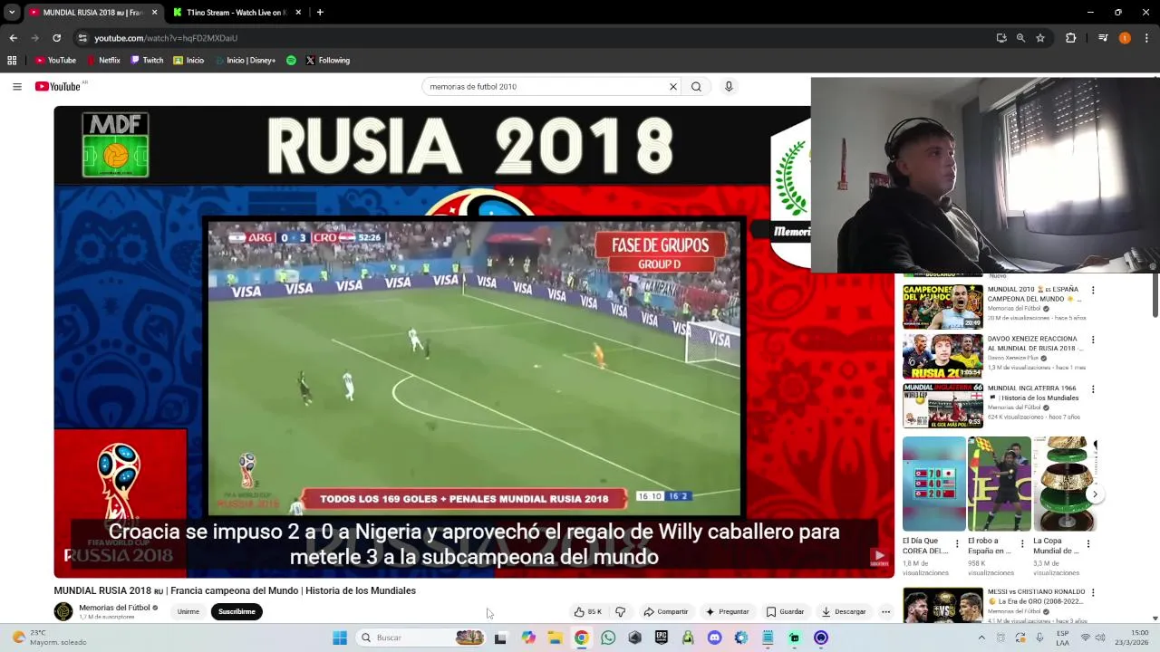Screen dimensions: 1160x652
Task: Bookmark this page with the star
Action: point(1040,38)
